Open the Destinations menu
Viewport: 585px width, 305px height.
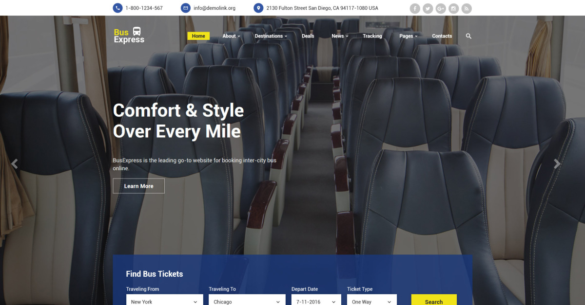271,36
